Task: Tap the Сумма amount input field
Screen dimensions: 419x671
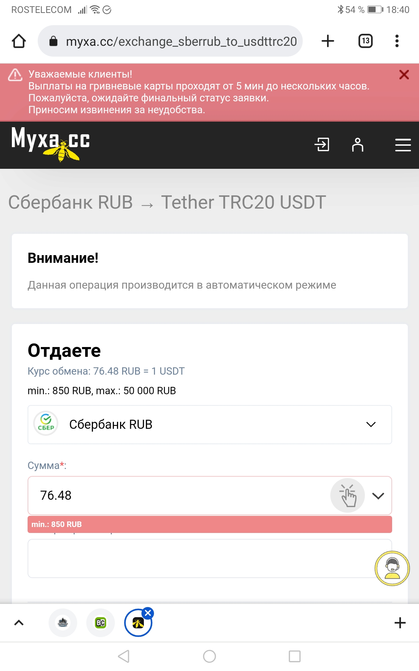Action: 175,496
